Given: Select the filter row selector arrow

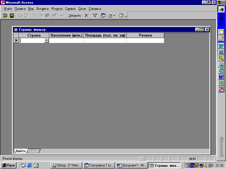Looking at the screenshot, I should coord(16,41).
